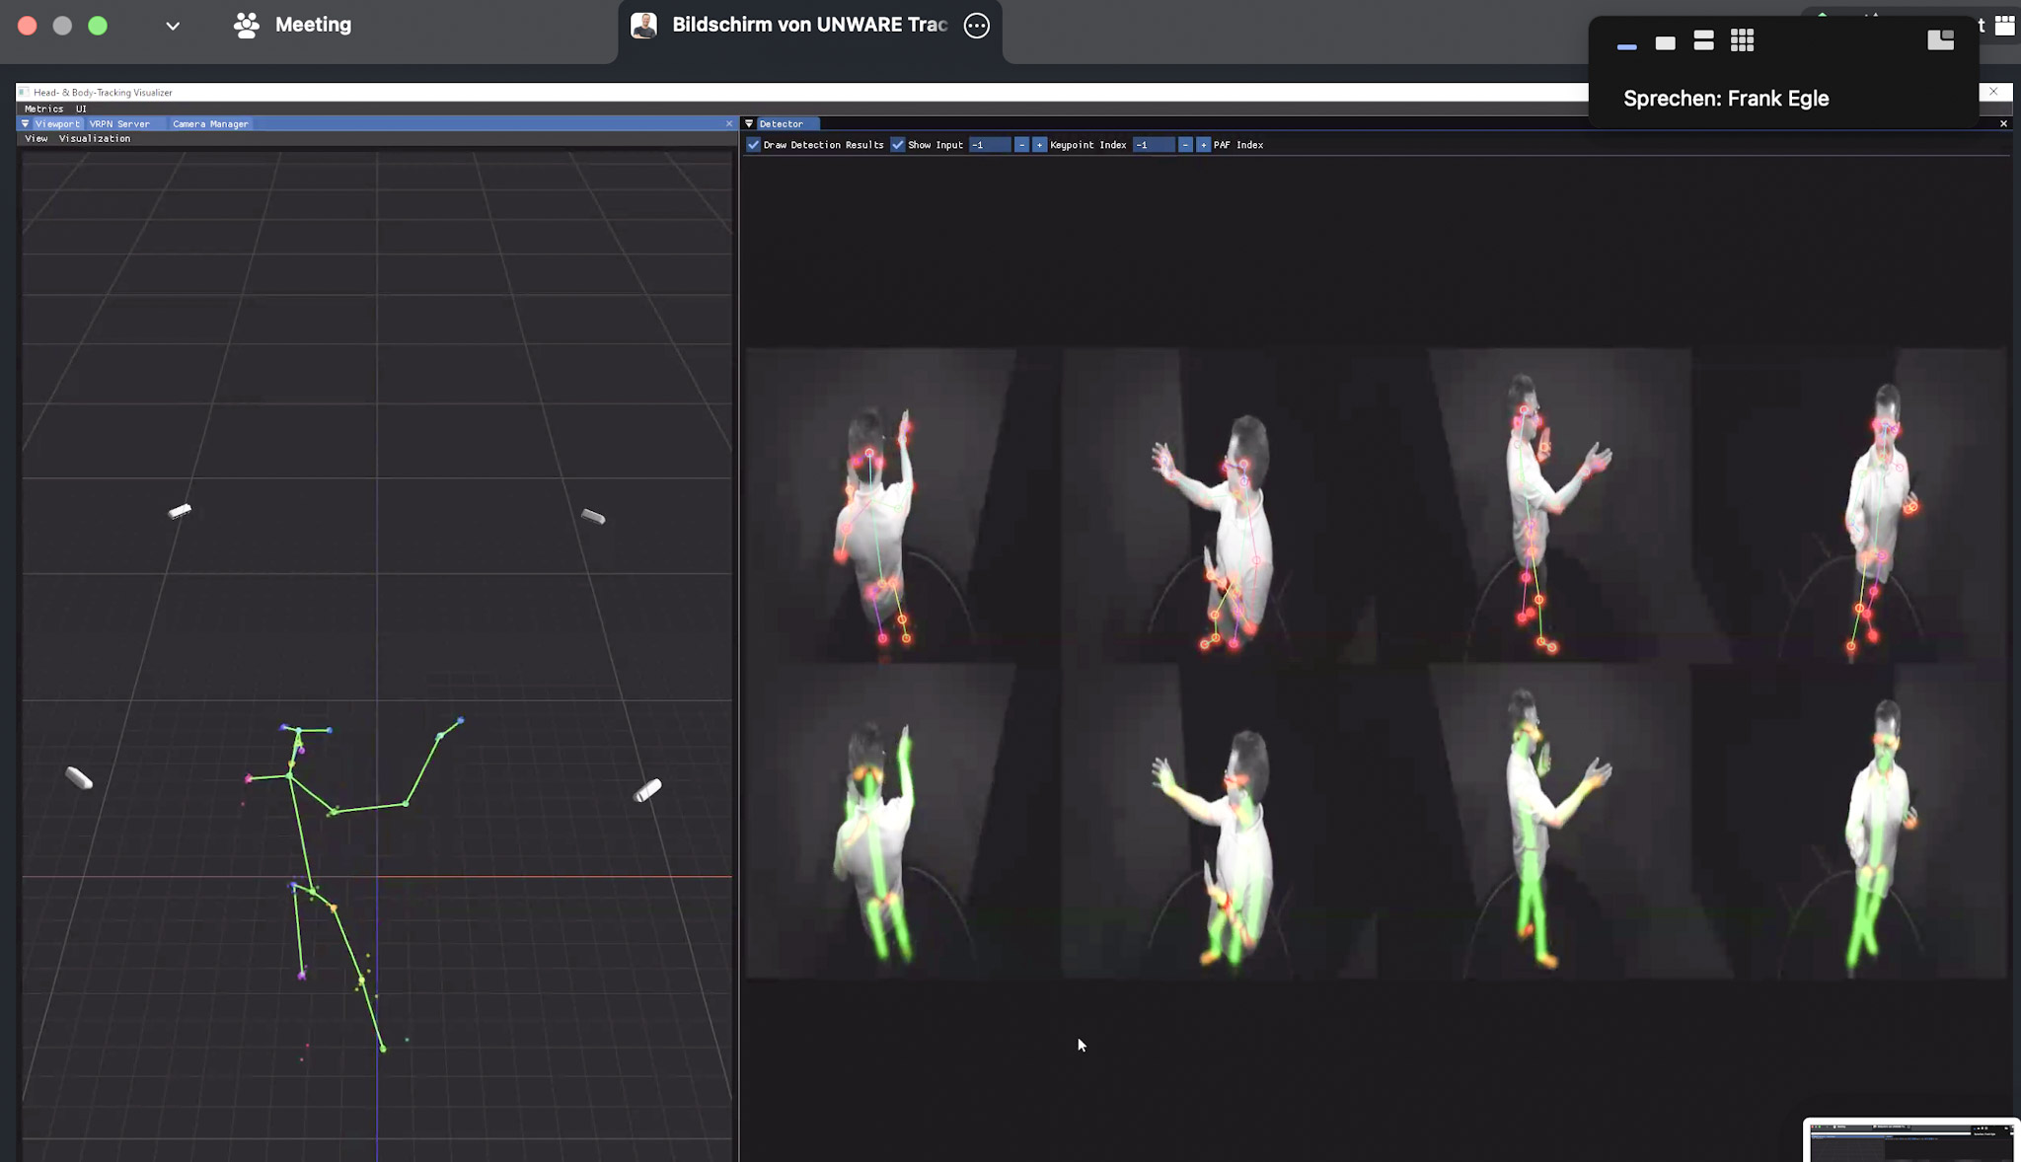
Task: Uncheck Draw Detection Results checkbox
Action: tap(754, 145)
